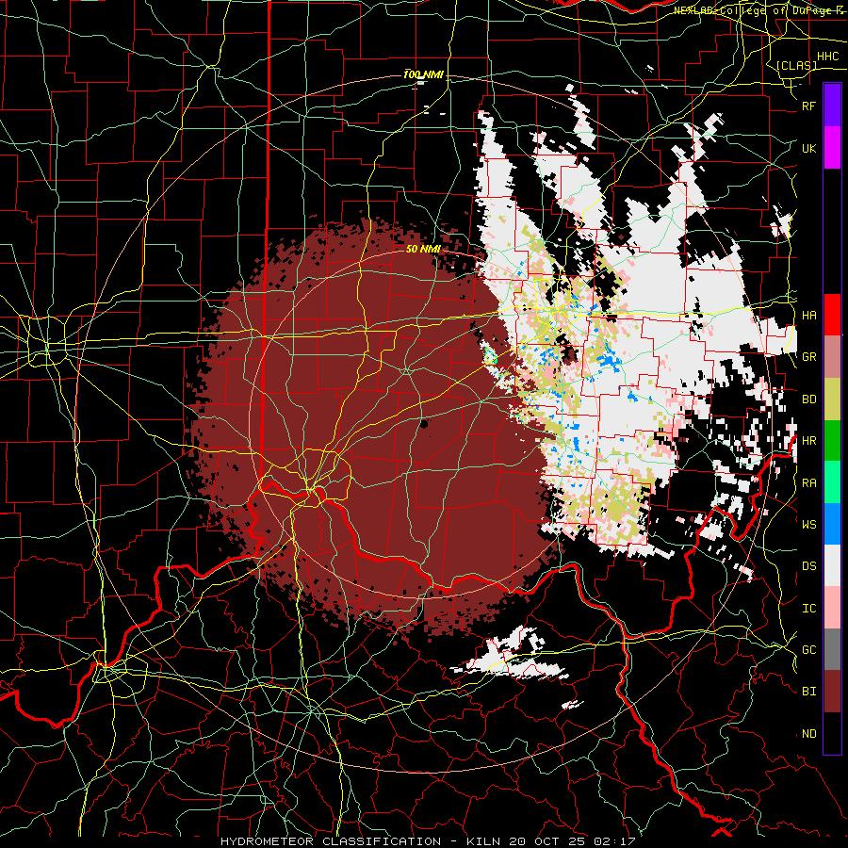The height and width of the screenshot is (848, 848).
Task: Click the RA legend label
Action: (x=808, y=483)
